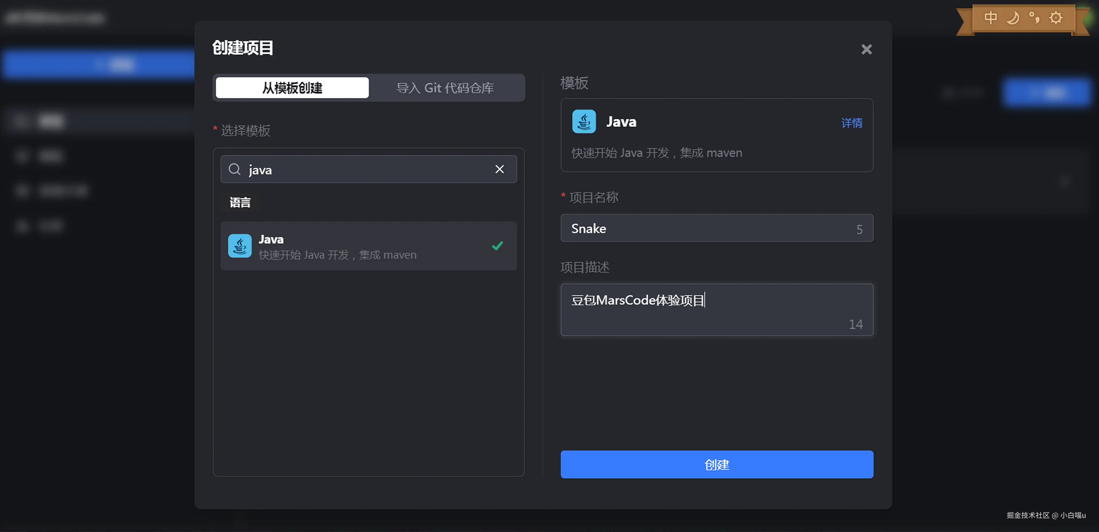Toggle the punctuation mode icon in IME bar
Viewport: 1099px width, 532px height.
click(1034, 18)
